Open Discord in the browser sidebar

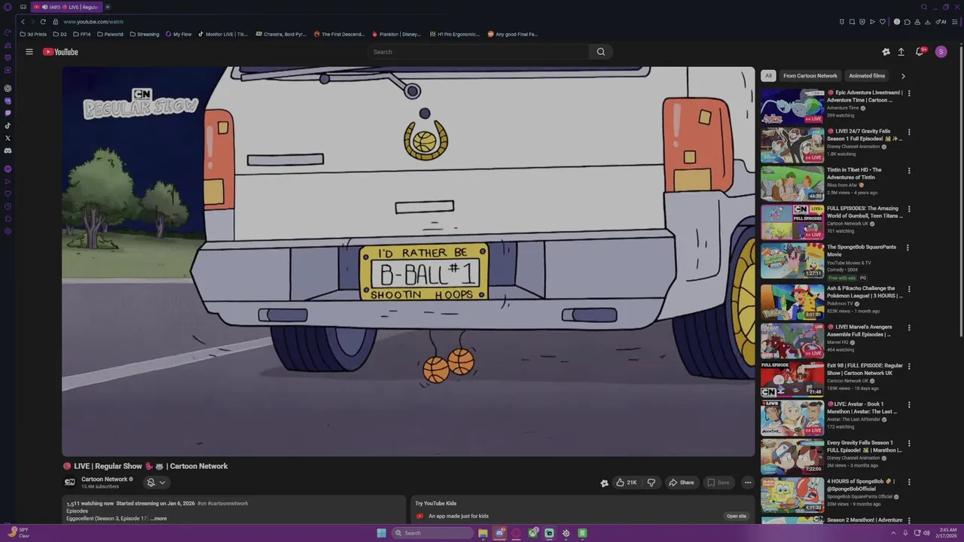coord(8,151)
